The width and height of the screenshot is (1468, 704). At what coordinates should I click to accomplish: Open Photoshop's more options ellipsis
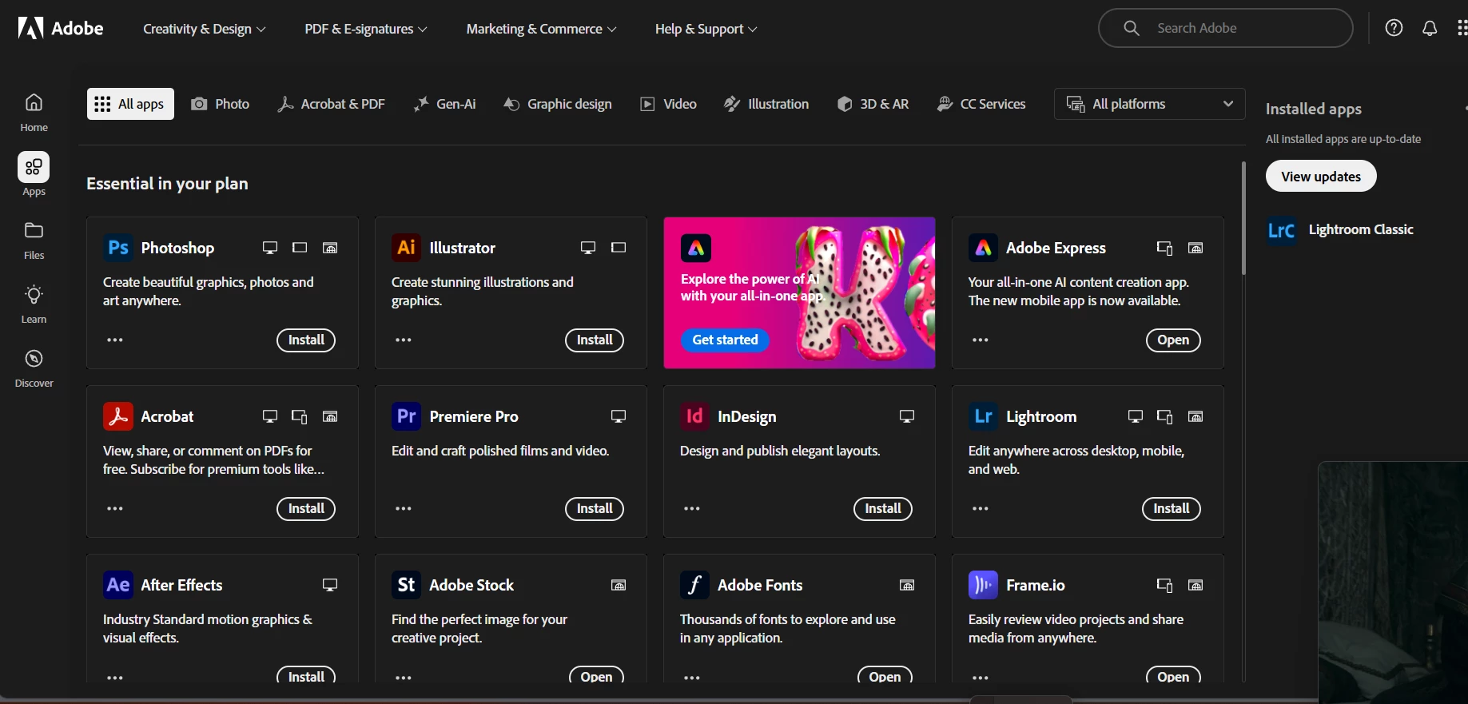[115, 340]
